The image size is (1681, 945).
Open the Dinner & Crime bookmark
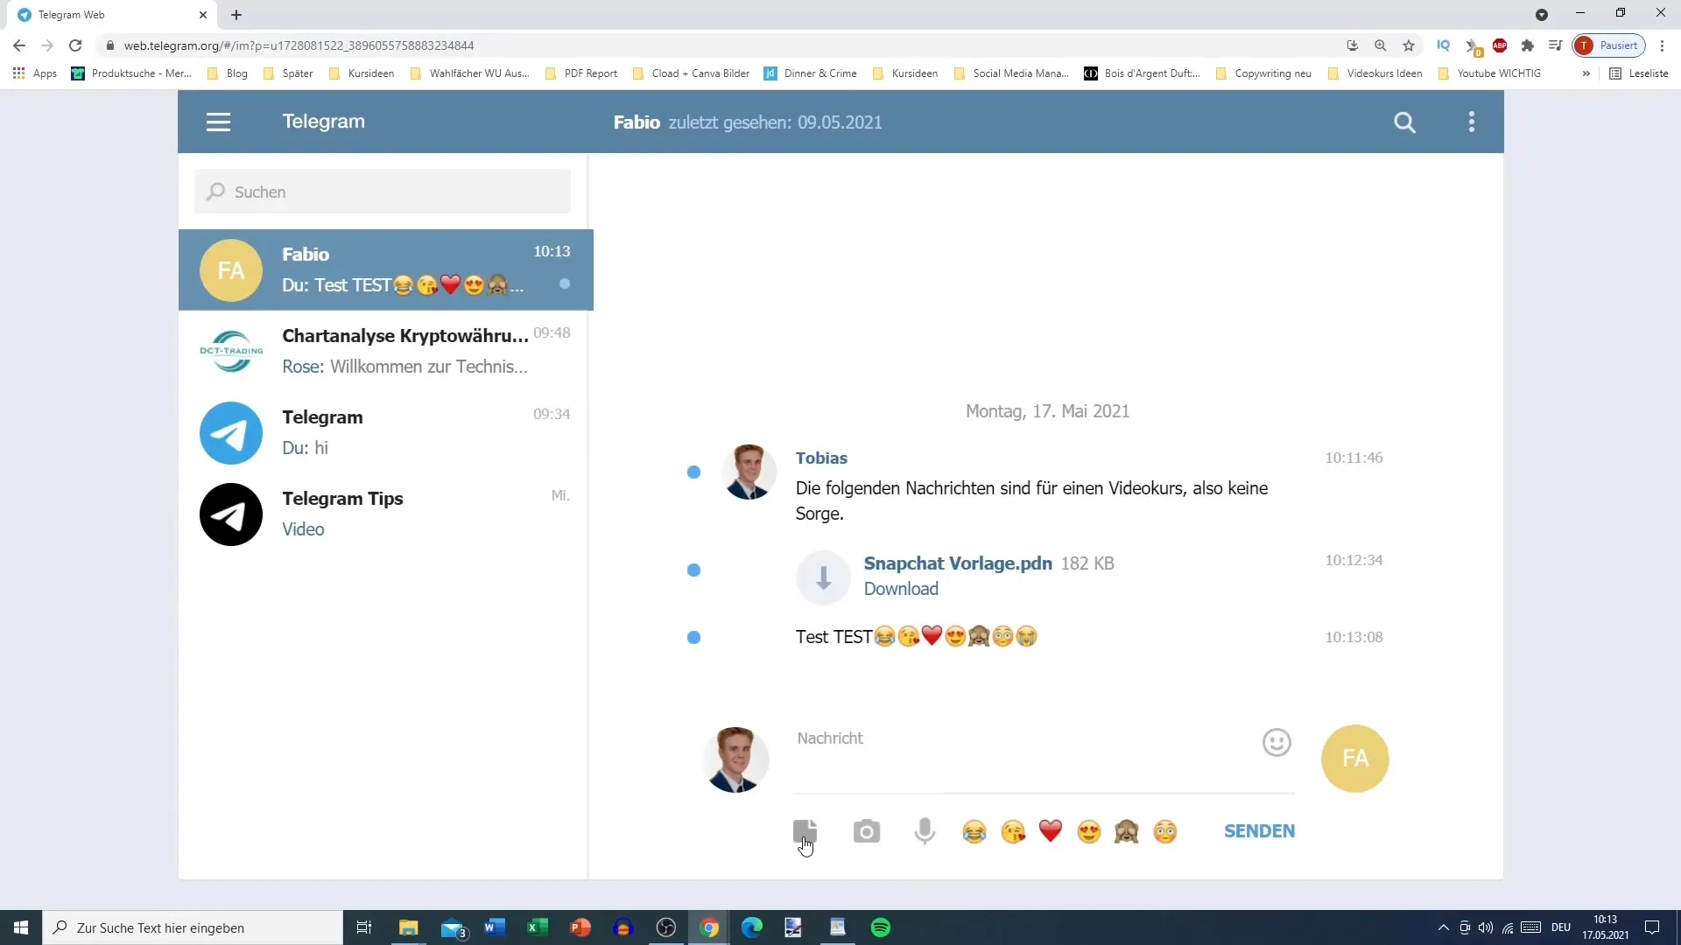[x=811, y=73]
